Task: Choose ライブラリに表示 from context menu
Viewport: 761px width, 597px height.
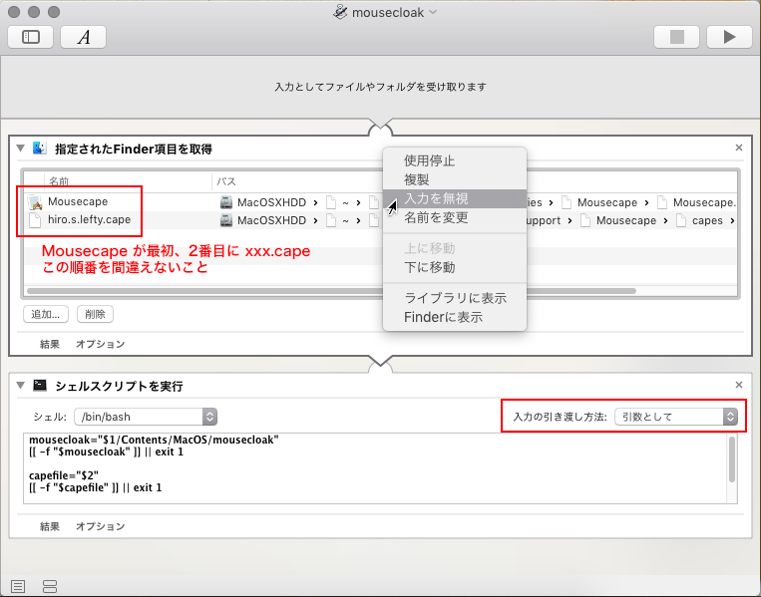Action: [x=454, y=298]
